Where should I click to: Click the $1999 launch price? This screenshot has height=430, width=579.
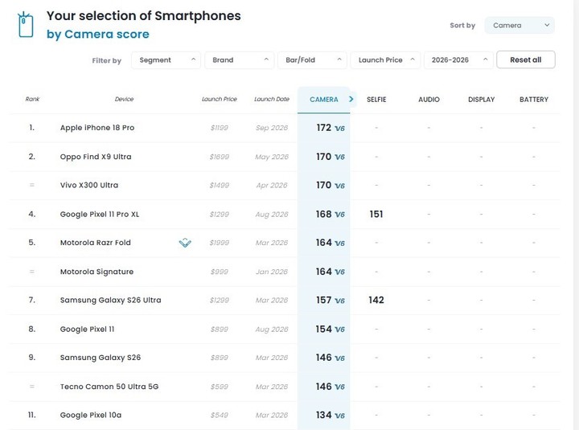click(x=220, y=243)
